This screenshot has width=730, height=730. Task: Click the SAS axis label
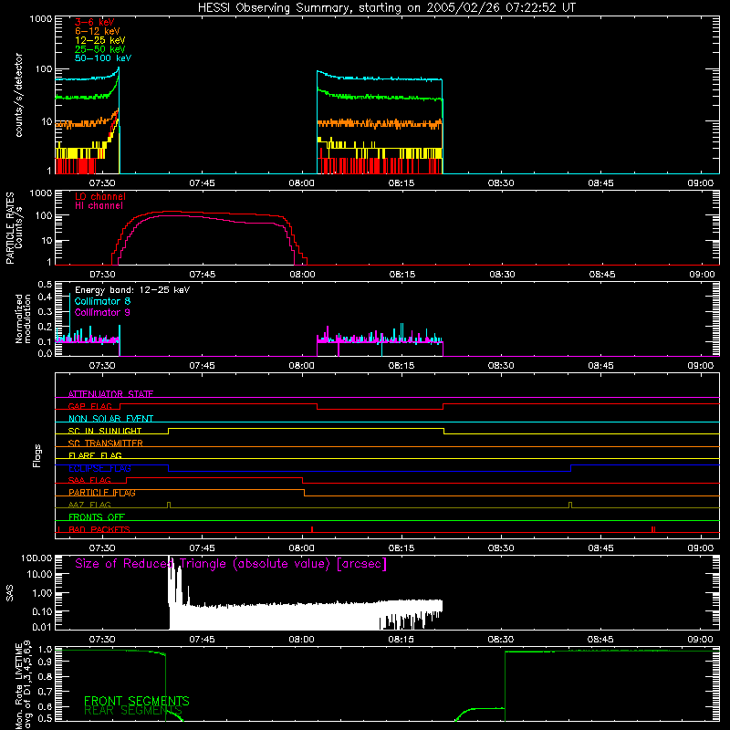[10, 593]
